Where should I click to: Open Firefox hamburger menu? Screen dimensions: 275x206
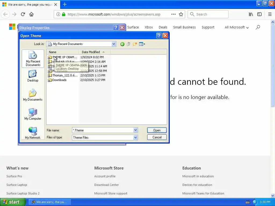coord(270,14)
